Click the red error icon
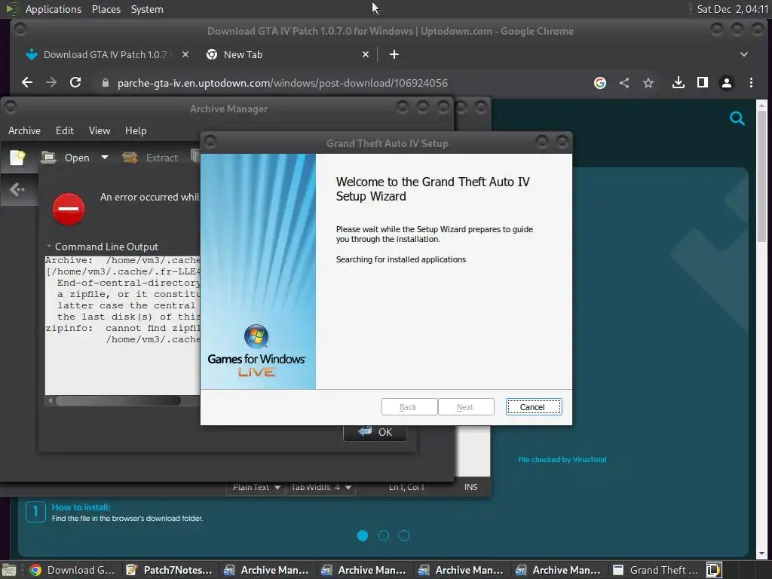Image resolution: width=772 pixels, height=579 pixels. (x=69, y=209)
